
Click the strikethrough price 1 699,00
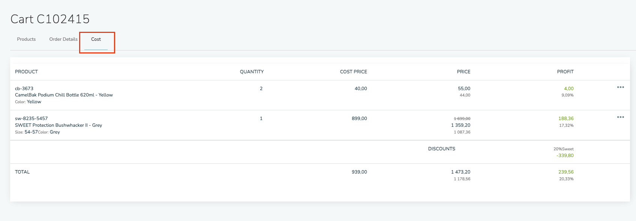point(462,119)
